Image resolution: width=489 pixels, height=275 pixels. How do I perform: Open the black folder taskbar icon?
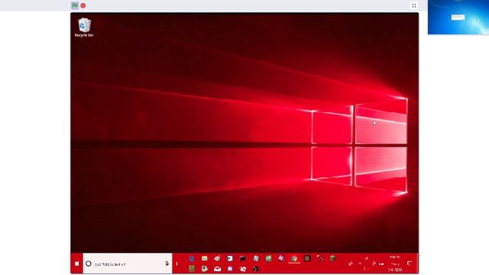243,258
